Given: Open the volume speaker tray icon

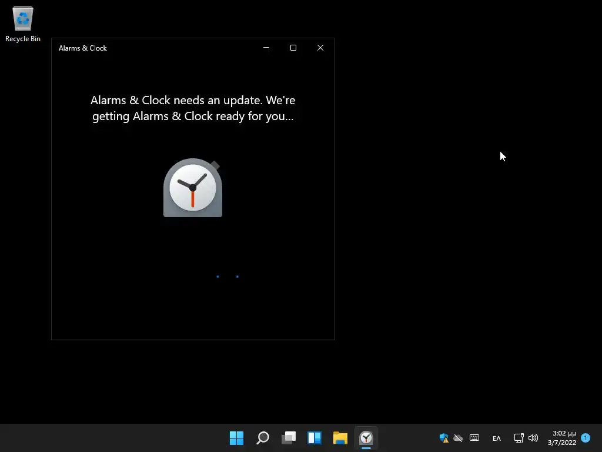Looking at the screenshot, I should click(x=533, y=438).
